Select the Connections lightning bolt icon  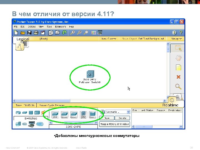[43, 112]
